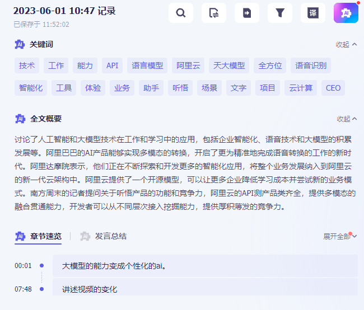364x310 pixels.
Task: Click the AI icon beside 全文概要
Action: tap(20, 119)
